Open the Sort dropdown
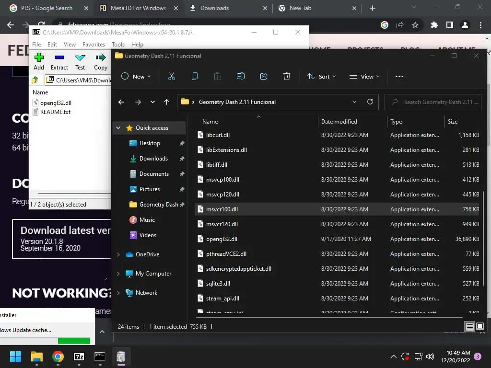The height and width of the screenshot is (368, 491). coord(321,76)
